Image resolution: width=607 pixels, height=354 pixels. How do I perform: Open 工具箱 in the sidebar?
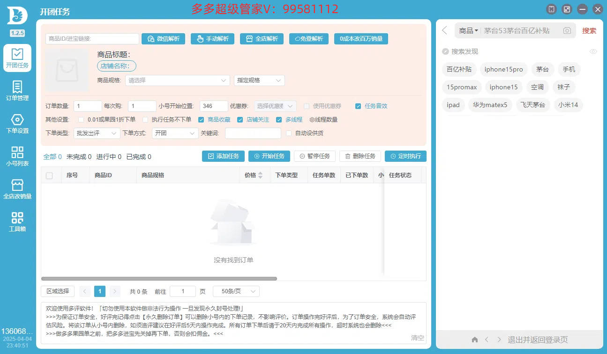click(x=17, y=222)
